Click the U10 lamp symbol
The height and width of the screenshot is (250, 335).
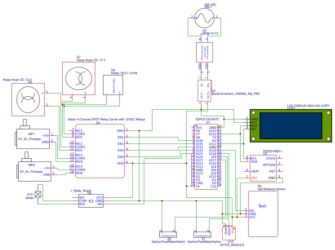tap(38, 194)
